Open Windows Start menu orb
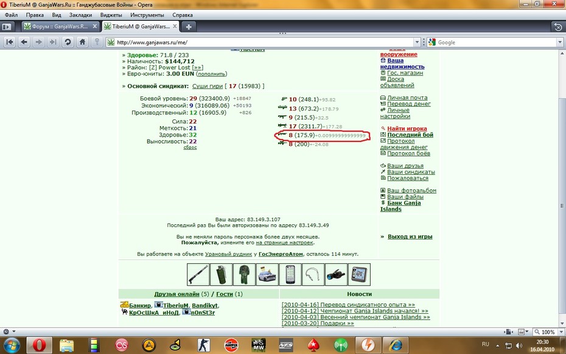566x354 pixels. [x=12, y=345]
